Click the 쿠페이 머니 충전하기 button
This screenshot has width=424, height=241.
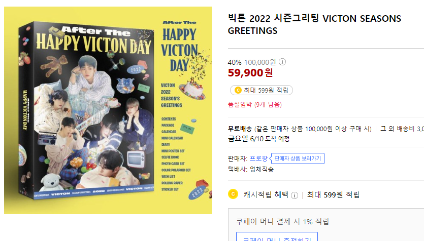[x=277, y=237]
